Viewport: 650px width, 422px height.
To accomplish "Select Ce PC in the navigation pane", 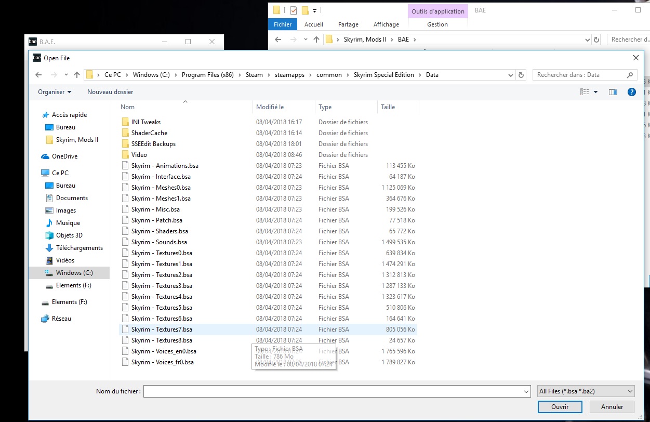I will coord(60,173).
